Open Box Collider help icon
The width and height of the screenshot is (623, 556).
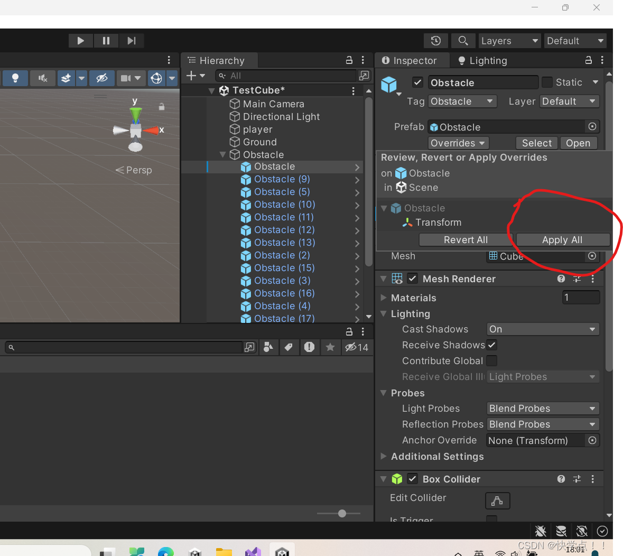(x=561, y=479)
